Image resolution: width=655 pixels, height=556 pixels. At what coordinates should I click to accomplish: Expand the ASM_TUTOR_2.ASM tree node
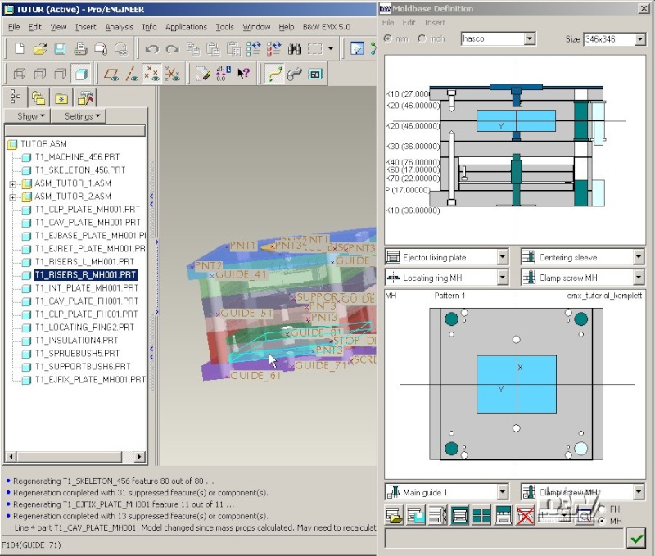pos(13,197)
